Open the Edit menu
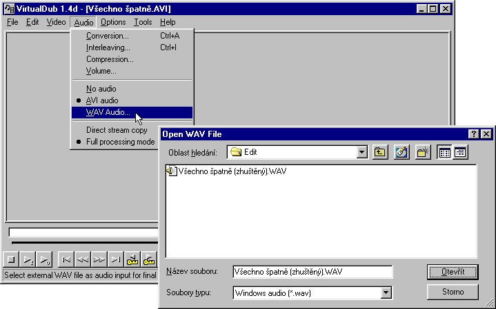This screenshot has height=309, width=496. coord(32,22)
